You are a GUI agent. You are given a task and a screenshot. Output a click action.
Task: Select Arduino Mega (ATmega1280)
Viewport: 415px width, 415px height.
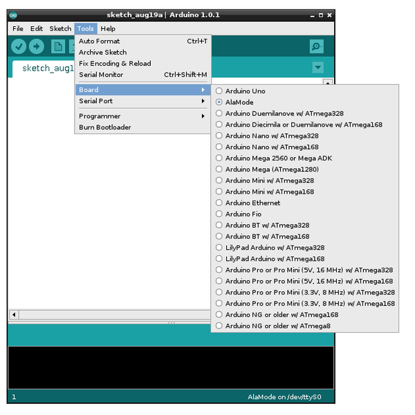point(304,169)
